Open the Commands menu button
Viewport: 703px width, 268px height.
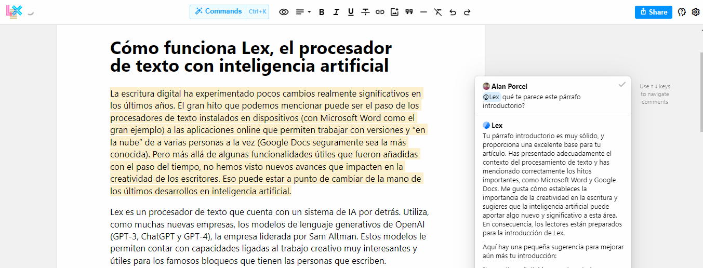218,11
